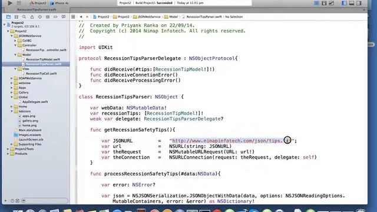This screenshot has width=377, height=212.
Task: Click RecessionTipsParserDelegate protocol name
Action: pos(143,58)
